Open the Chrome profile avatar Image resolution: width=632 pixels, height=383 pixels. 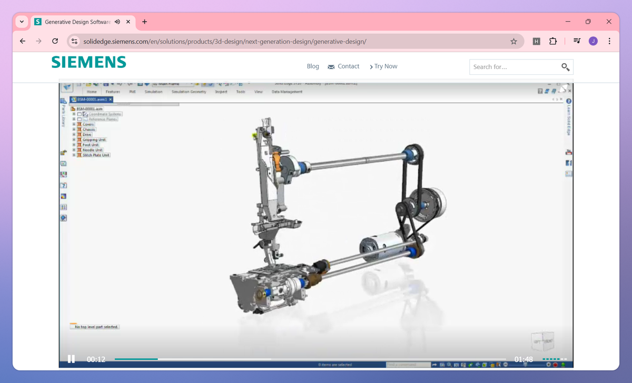[x=593, y=41]
